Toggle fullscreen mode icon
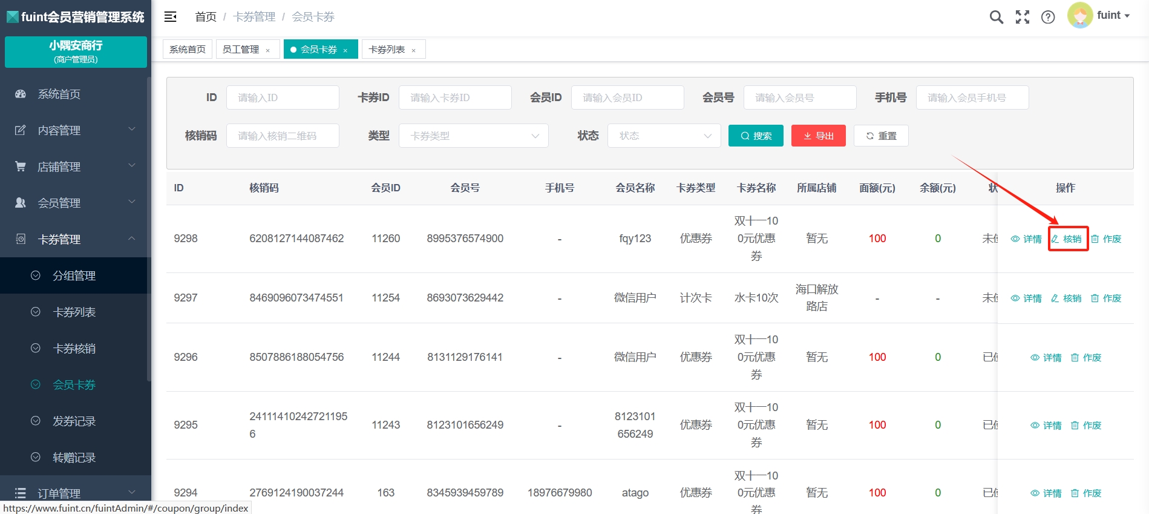 point(1022,17)
